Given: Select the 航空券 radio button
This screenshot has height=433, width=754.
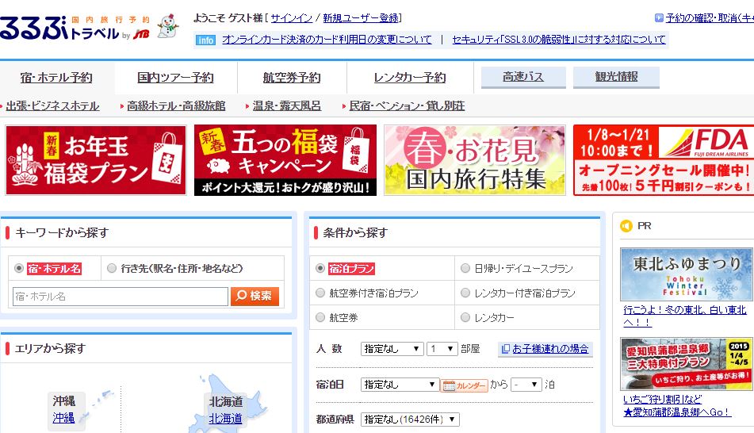Looking at the screenshot, I should [x=320, y=317].
